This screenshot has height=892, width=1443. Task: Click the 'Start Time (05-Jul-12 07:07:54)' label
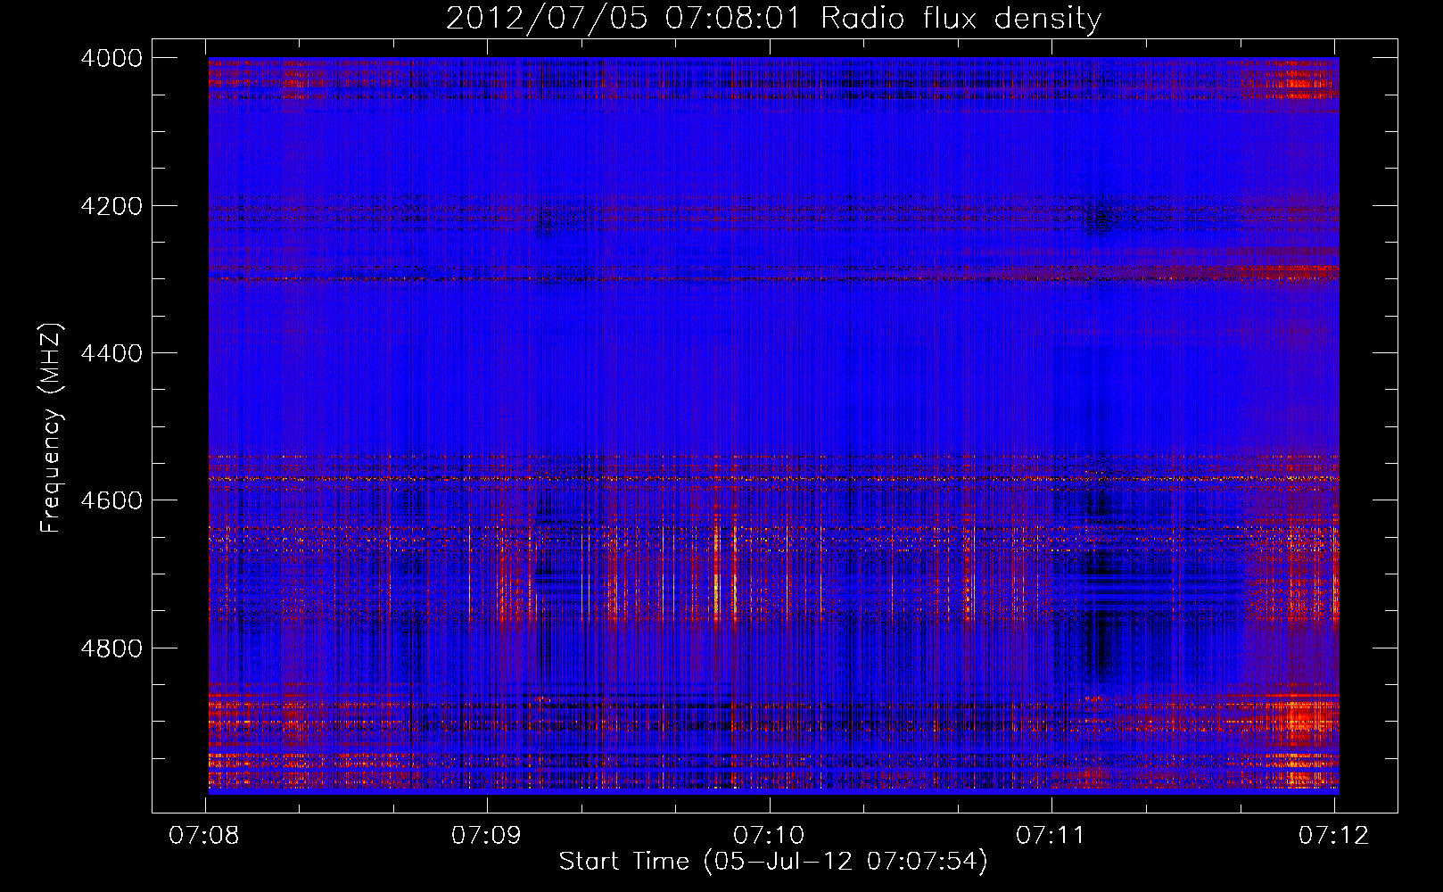pyautogui.click(x=773, y=862)
